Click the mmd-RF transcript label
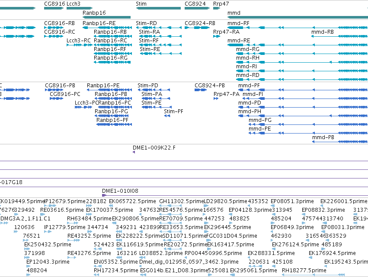The width and height of the screenshot is (368, 277). [x=238, y=23]
